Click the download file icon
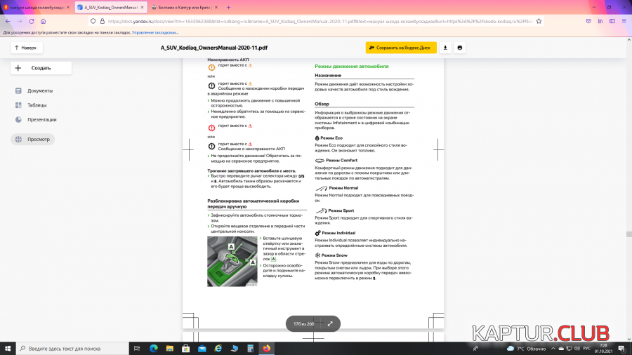Image resolution: width=632 pixels, height=355 pixels. 445,48
